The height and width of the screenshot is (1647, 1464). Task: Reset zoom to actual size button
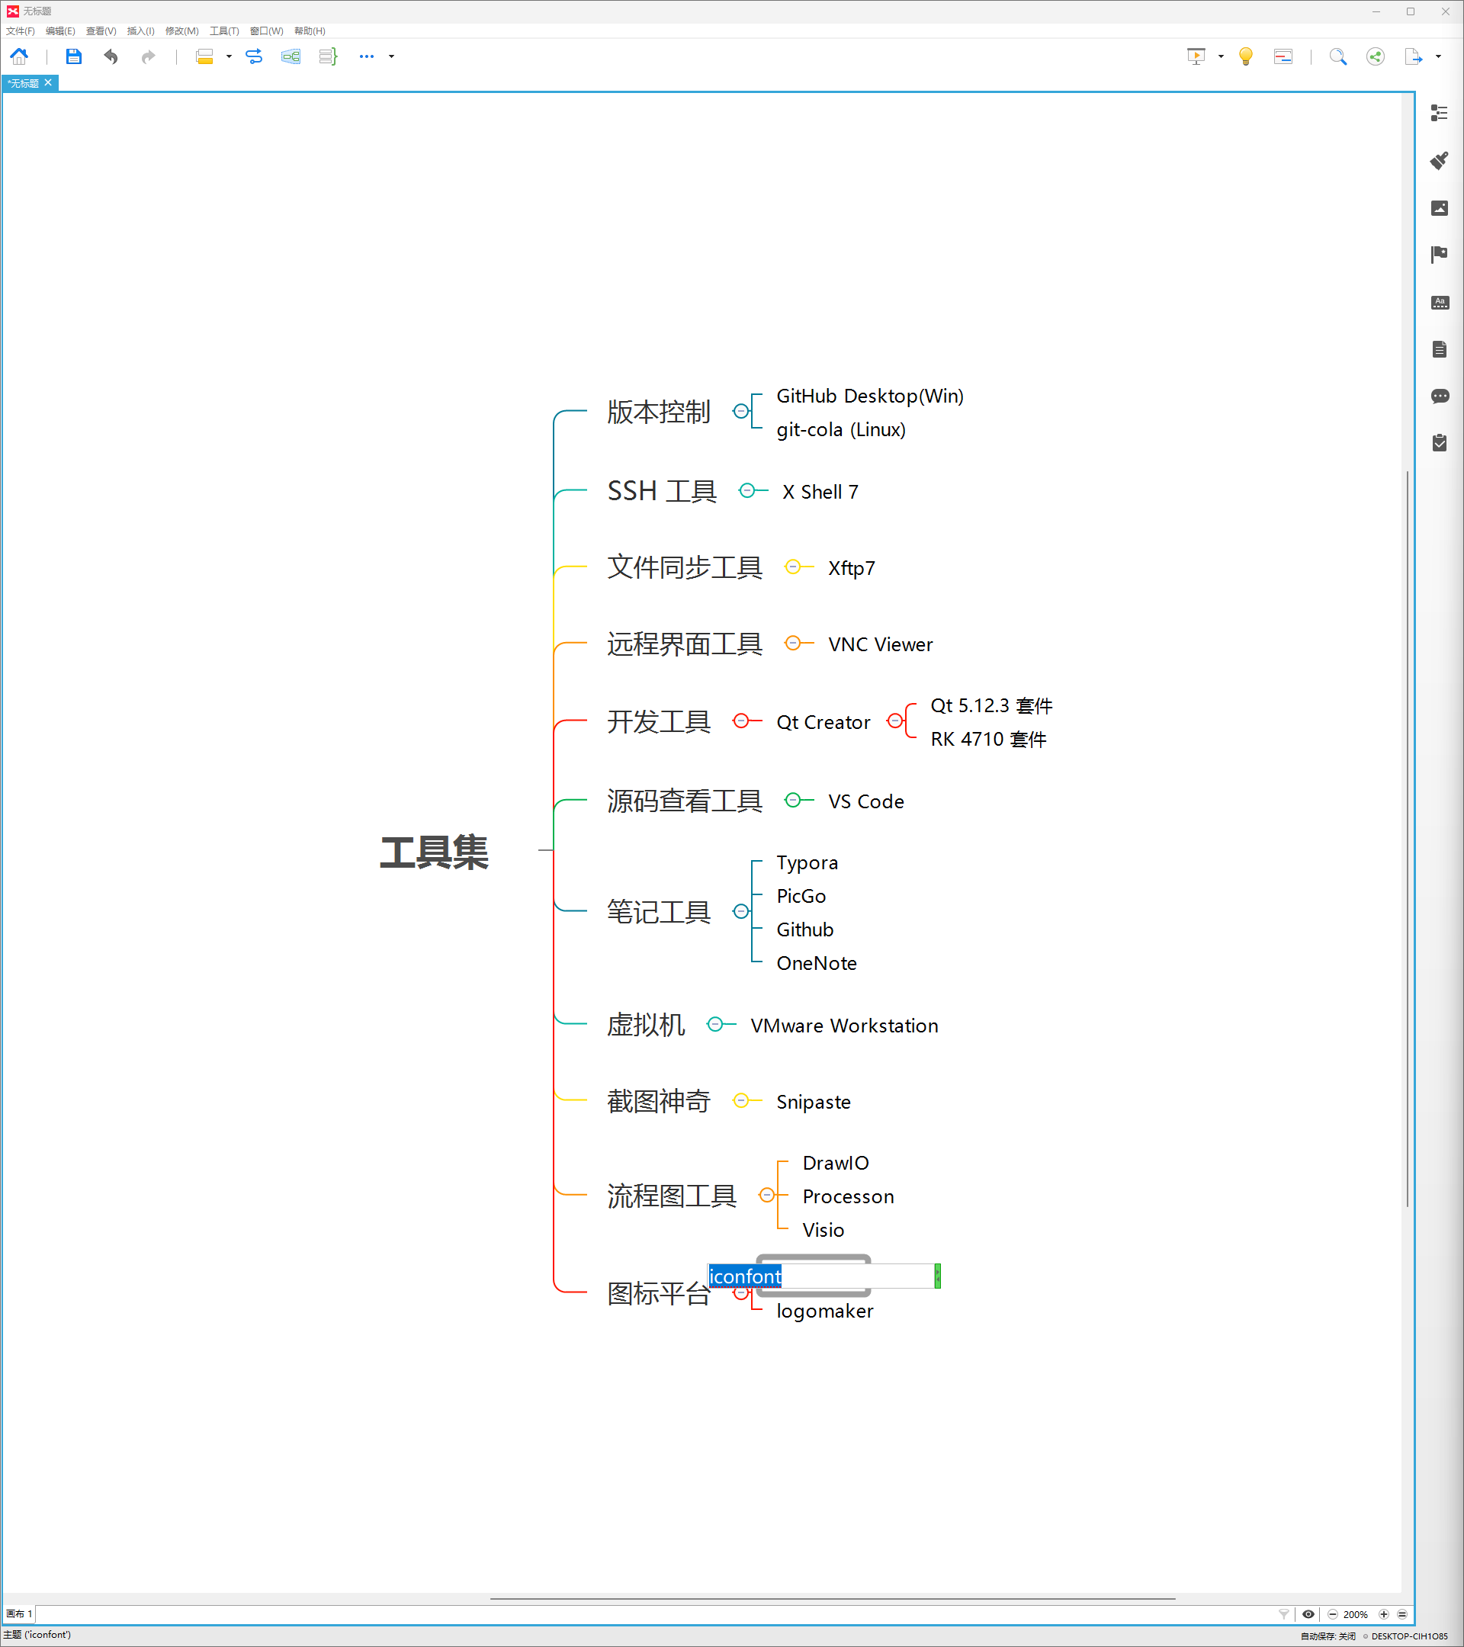(1402, 1614)
